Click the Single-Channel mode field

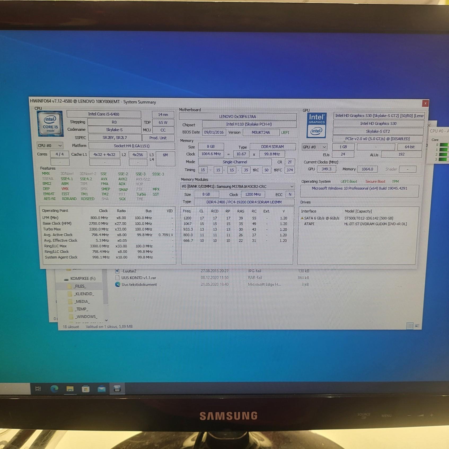click(235, 162)
